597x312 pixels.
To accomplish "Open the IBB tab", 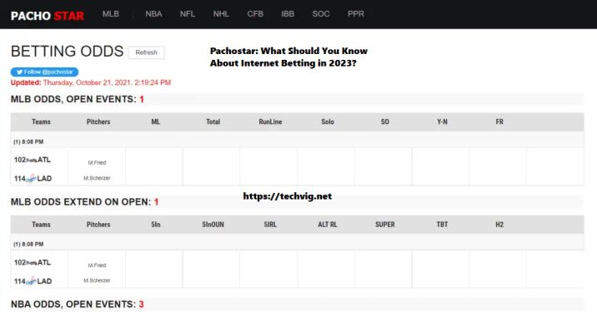I will click(288, 14).
